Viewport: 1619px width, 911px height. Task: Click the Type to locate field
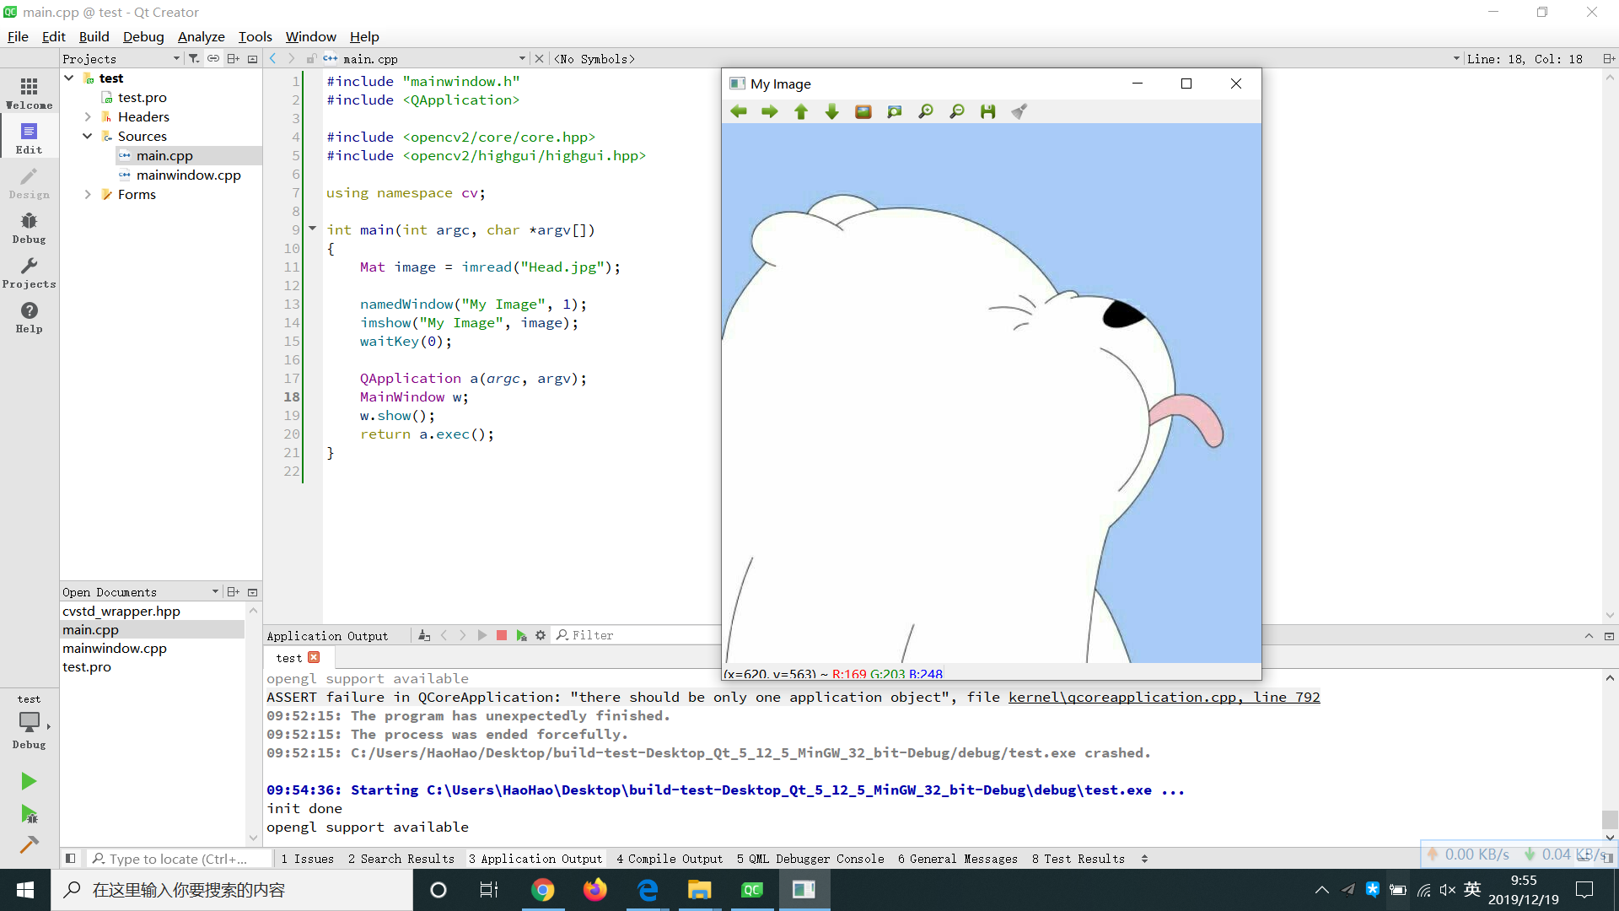pyautogui.click(x=177, y=859)
